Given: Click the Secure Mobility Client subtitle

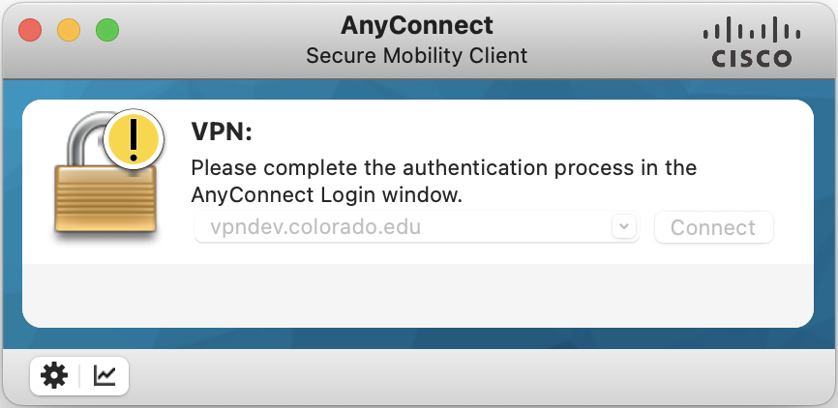Looking at the screenshot, I should pyautogui.click(x=417, y=55).
